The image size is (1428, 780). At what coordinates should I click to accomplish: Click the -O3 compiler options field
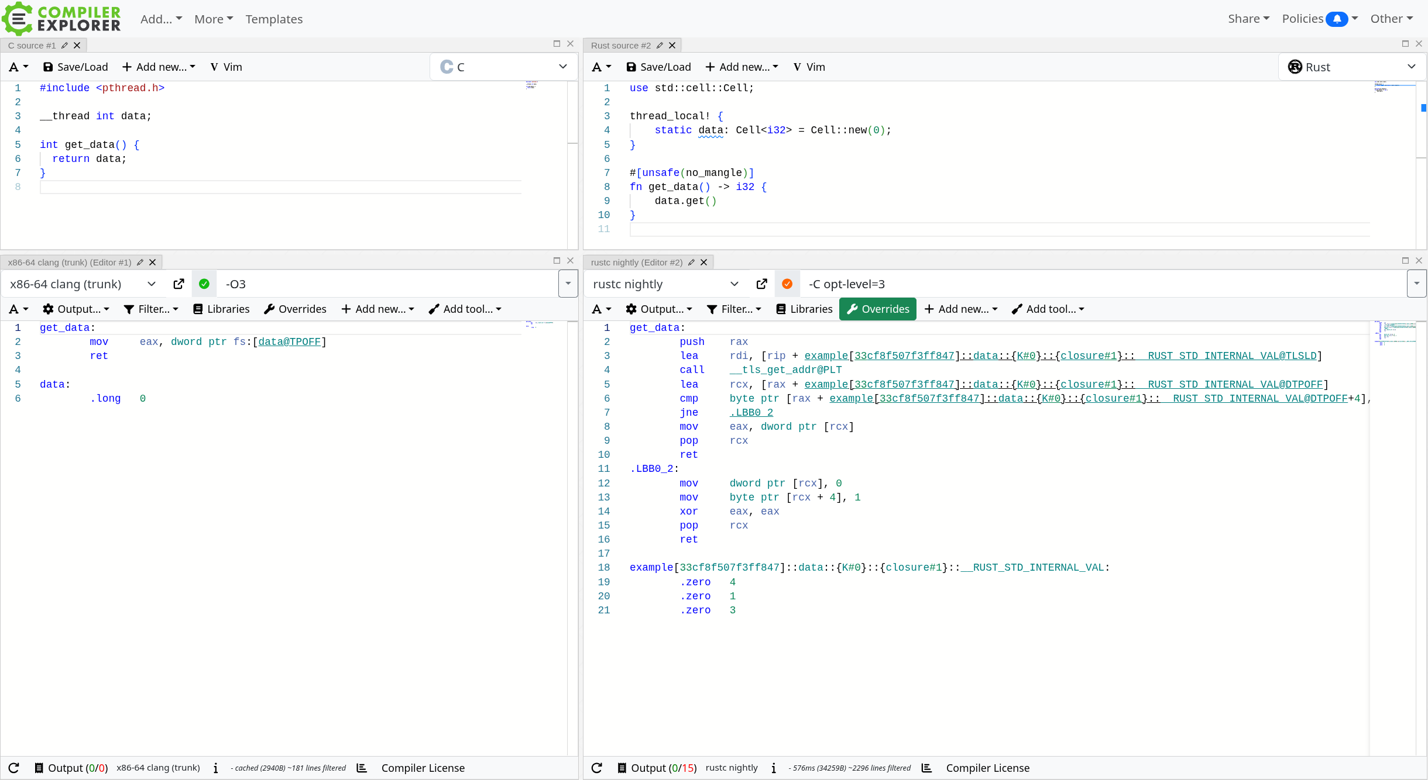[x=386, y=284]
